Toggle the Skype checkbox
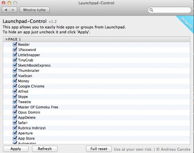This screenshot has height=153, width=194. pos(15,96)
